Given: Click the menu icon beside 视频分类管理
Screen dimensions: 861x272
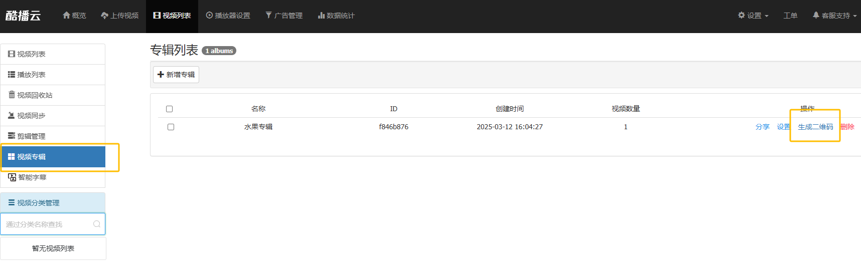Looking at the screenshot, I should [x=12, y=203].
